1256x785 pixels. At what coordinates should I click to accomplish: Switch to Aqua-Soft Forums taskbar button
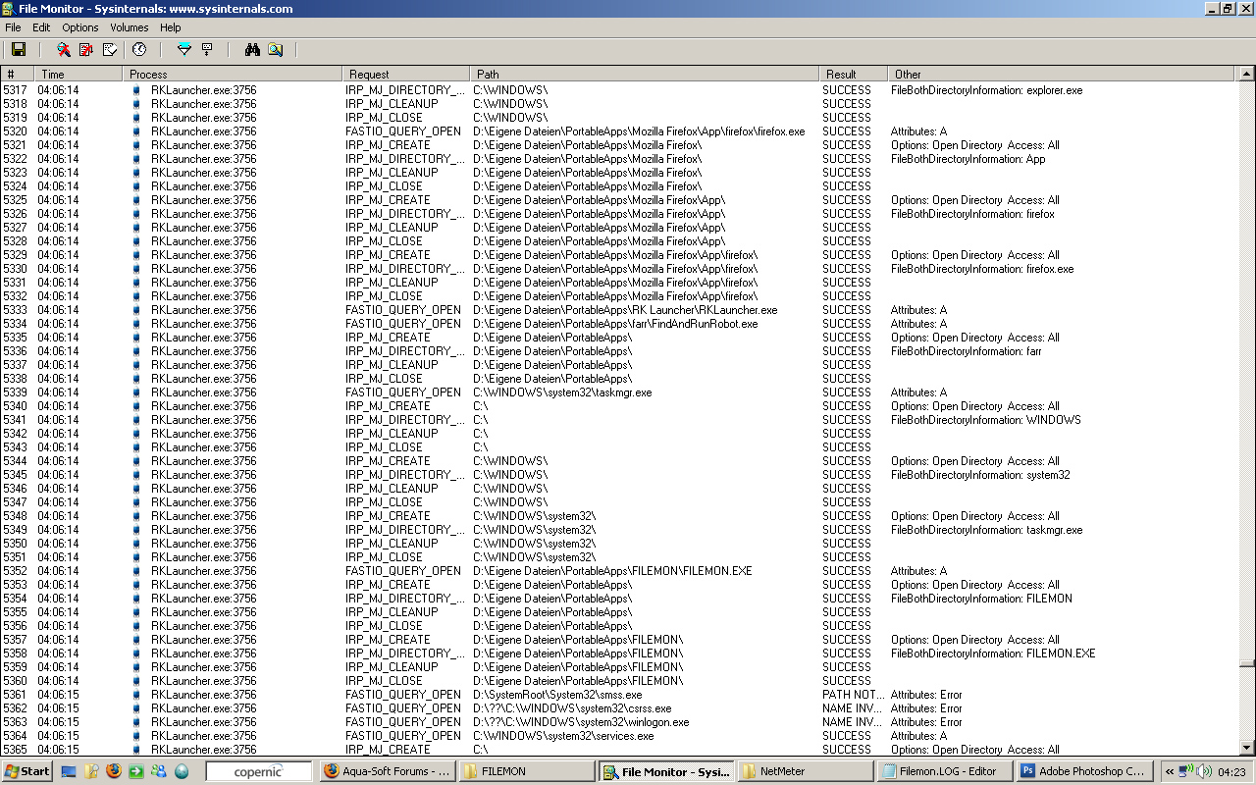click(x=388, y=771)
